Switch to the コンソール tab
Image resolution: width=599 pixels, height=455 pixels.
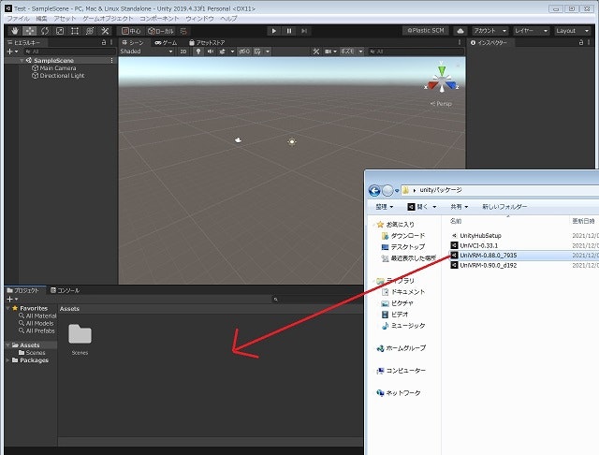tap(65, 290)
